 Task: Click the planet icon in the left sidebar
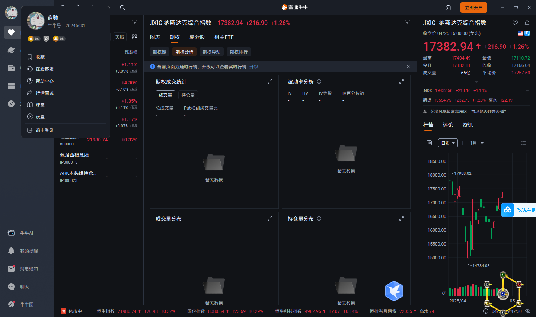(x=11, y=50)
